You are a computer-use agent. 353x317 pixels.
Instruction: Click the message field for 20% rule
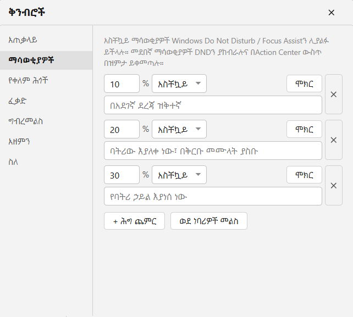click(213, 151)
